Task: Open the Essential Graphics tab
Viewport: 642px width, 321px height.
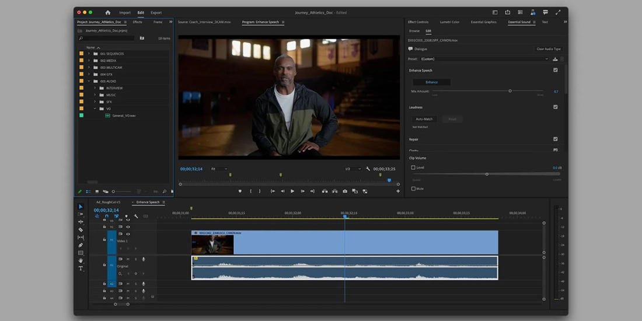Action: (484, 22)
